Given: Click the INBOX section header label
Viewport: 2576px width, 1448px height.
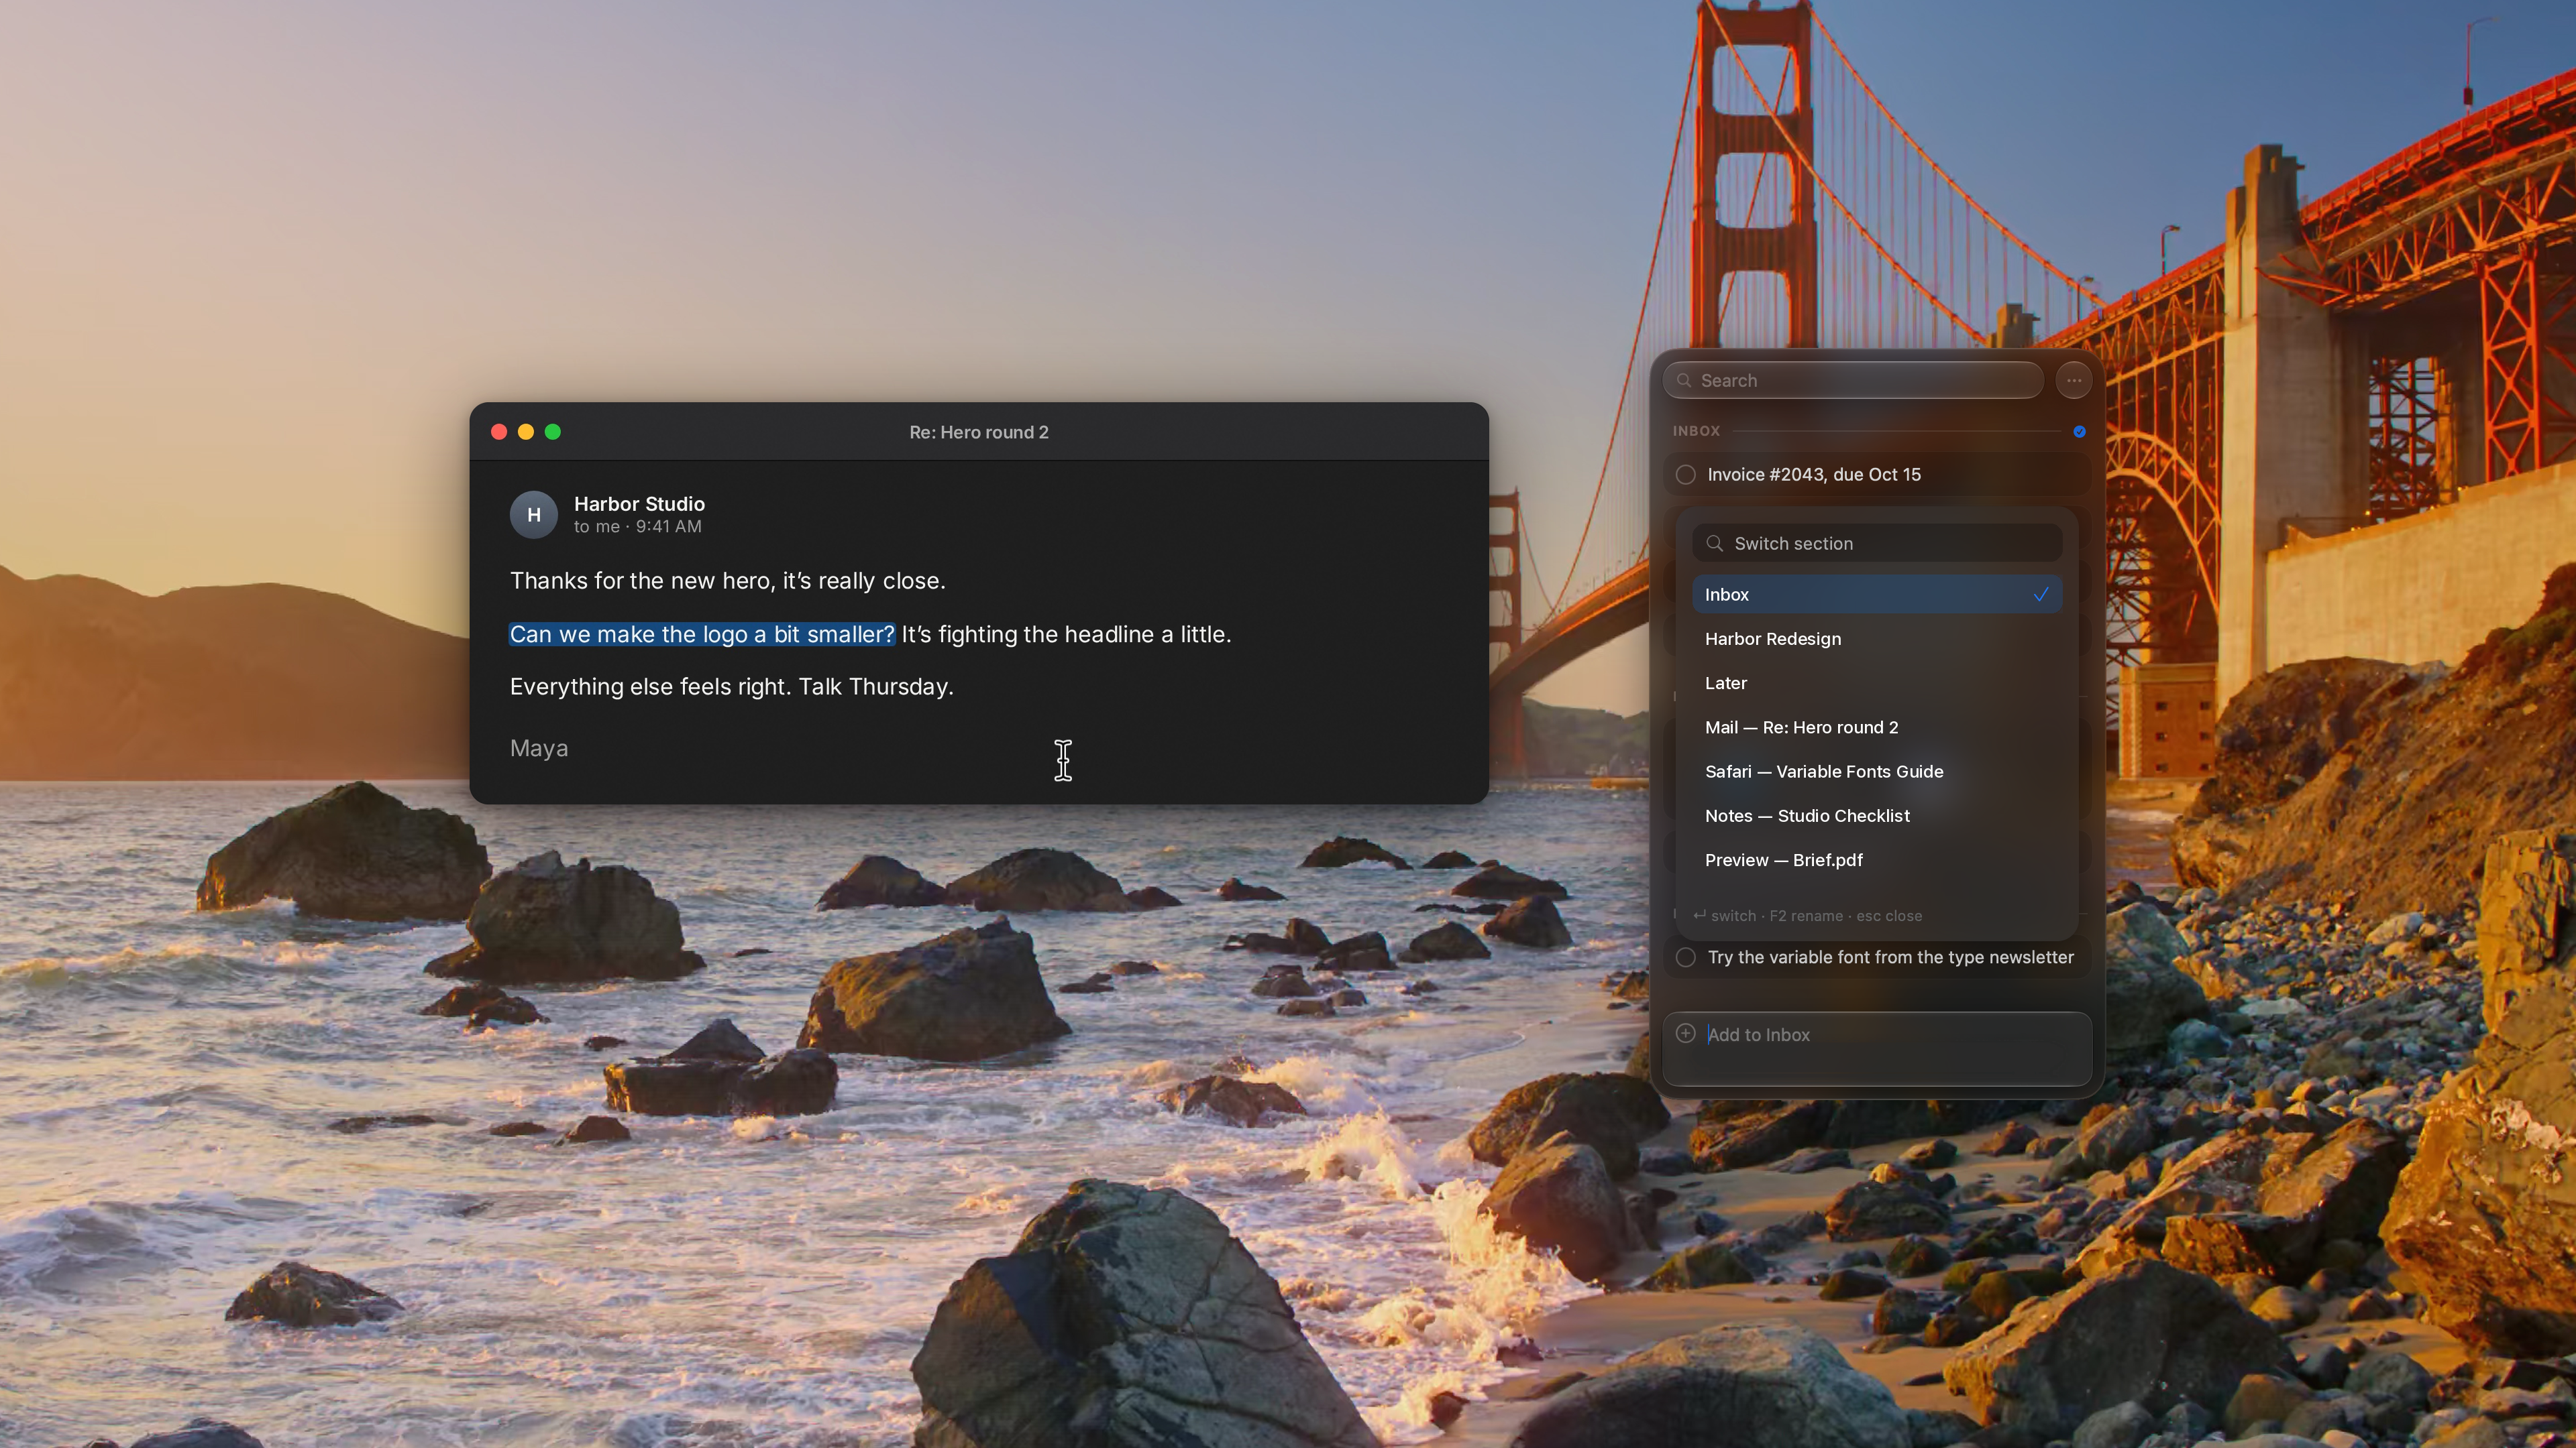Looking at the screenshot, I should [1696, 432].
